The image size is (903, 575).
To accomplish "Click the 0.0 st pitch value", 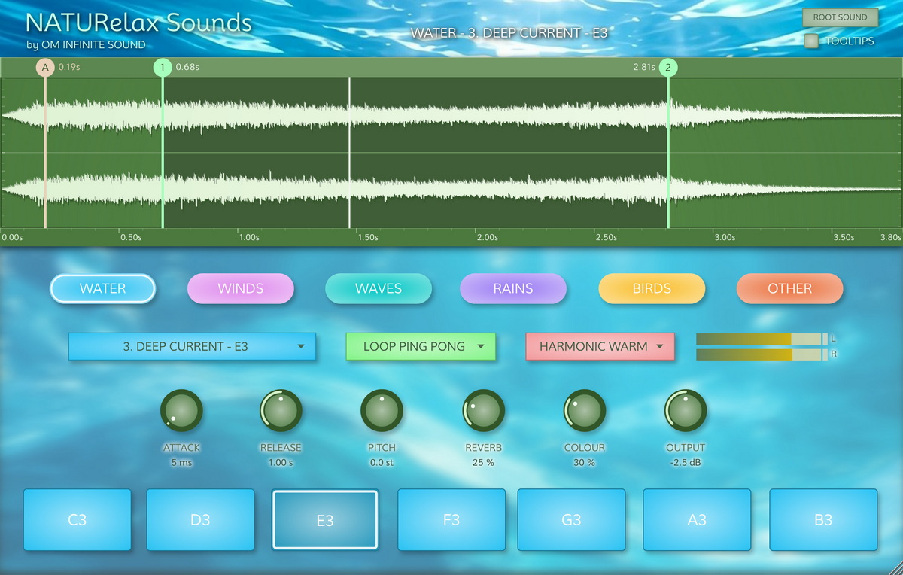I will tap(382, 463).
